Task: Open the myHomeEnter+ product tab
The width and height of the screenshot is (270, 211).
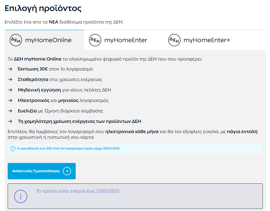Action: click(x=202, y=40)
